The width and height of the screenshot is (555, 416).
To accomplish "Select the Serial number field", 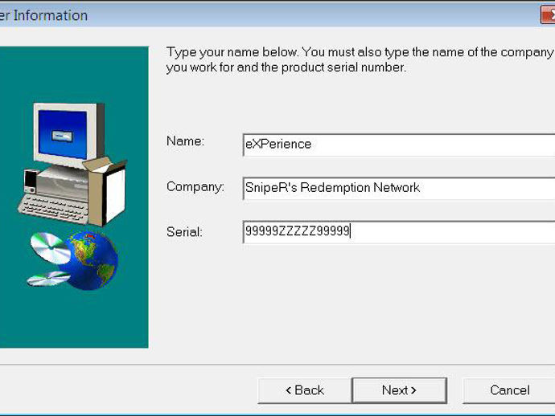I will pos(399,232).
